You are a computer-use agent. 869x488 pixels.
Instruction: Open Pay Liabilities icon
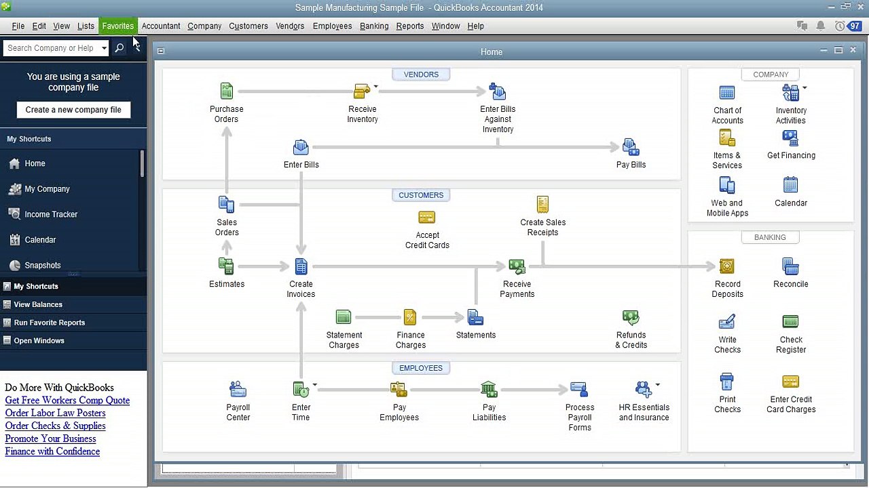click(x=489, y=390)
